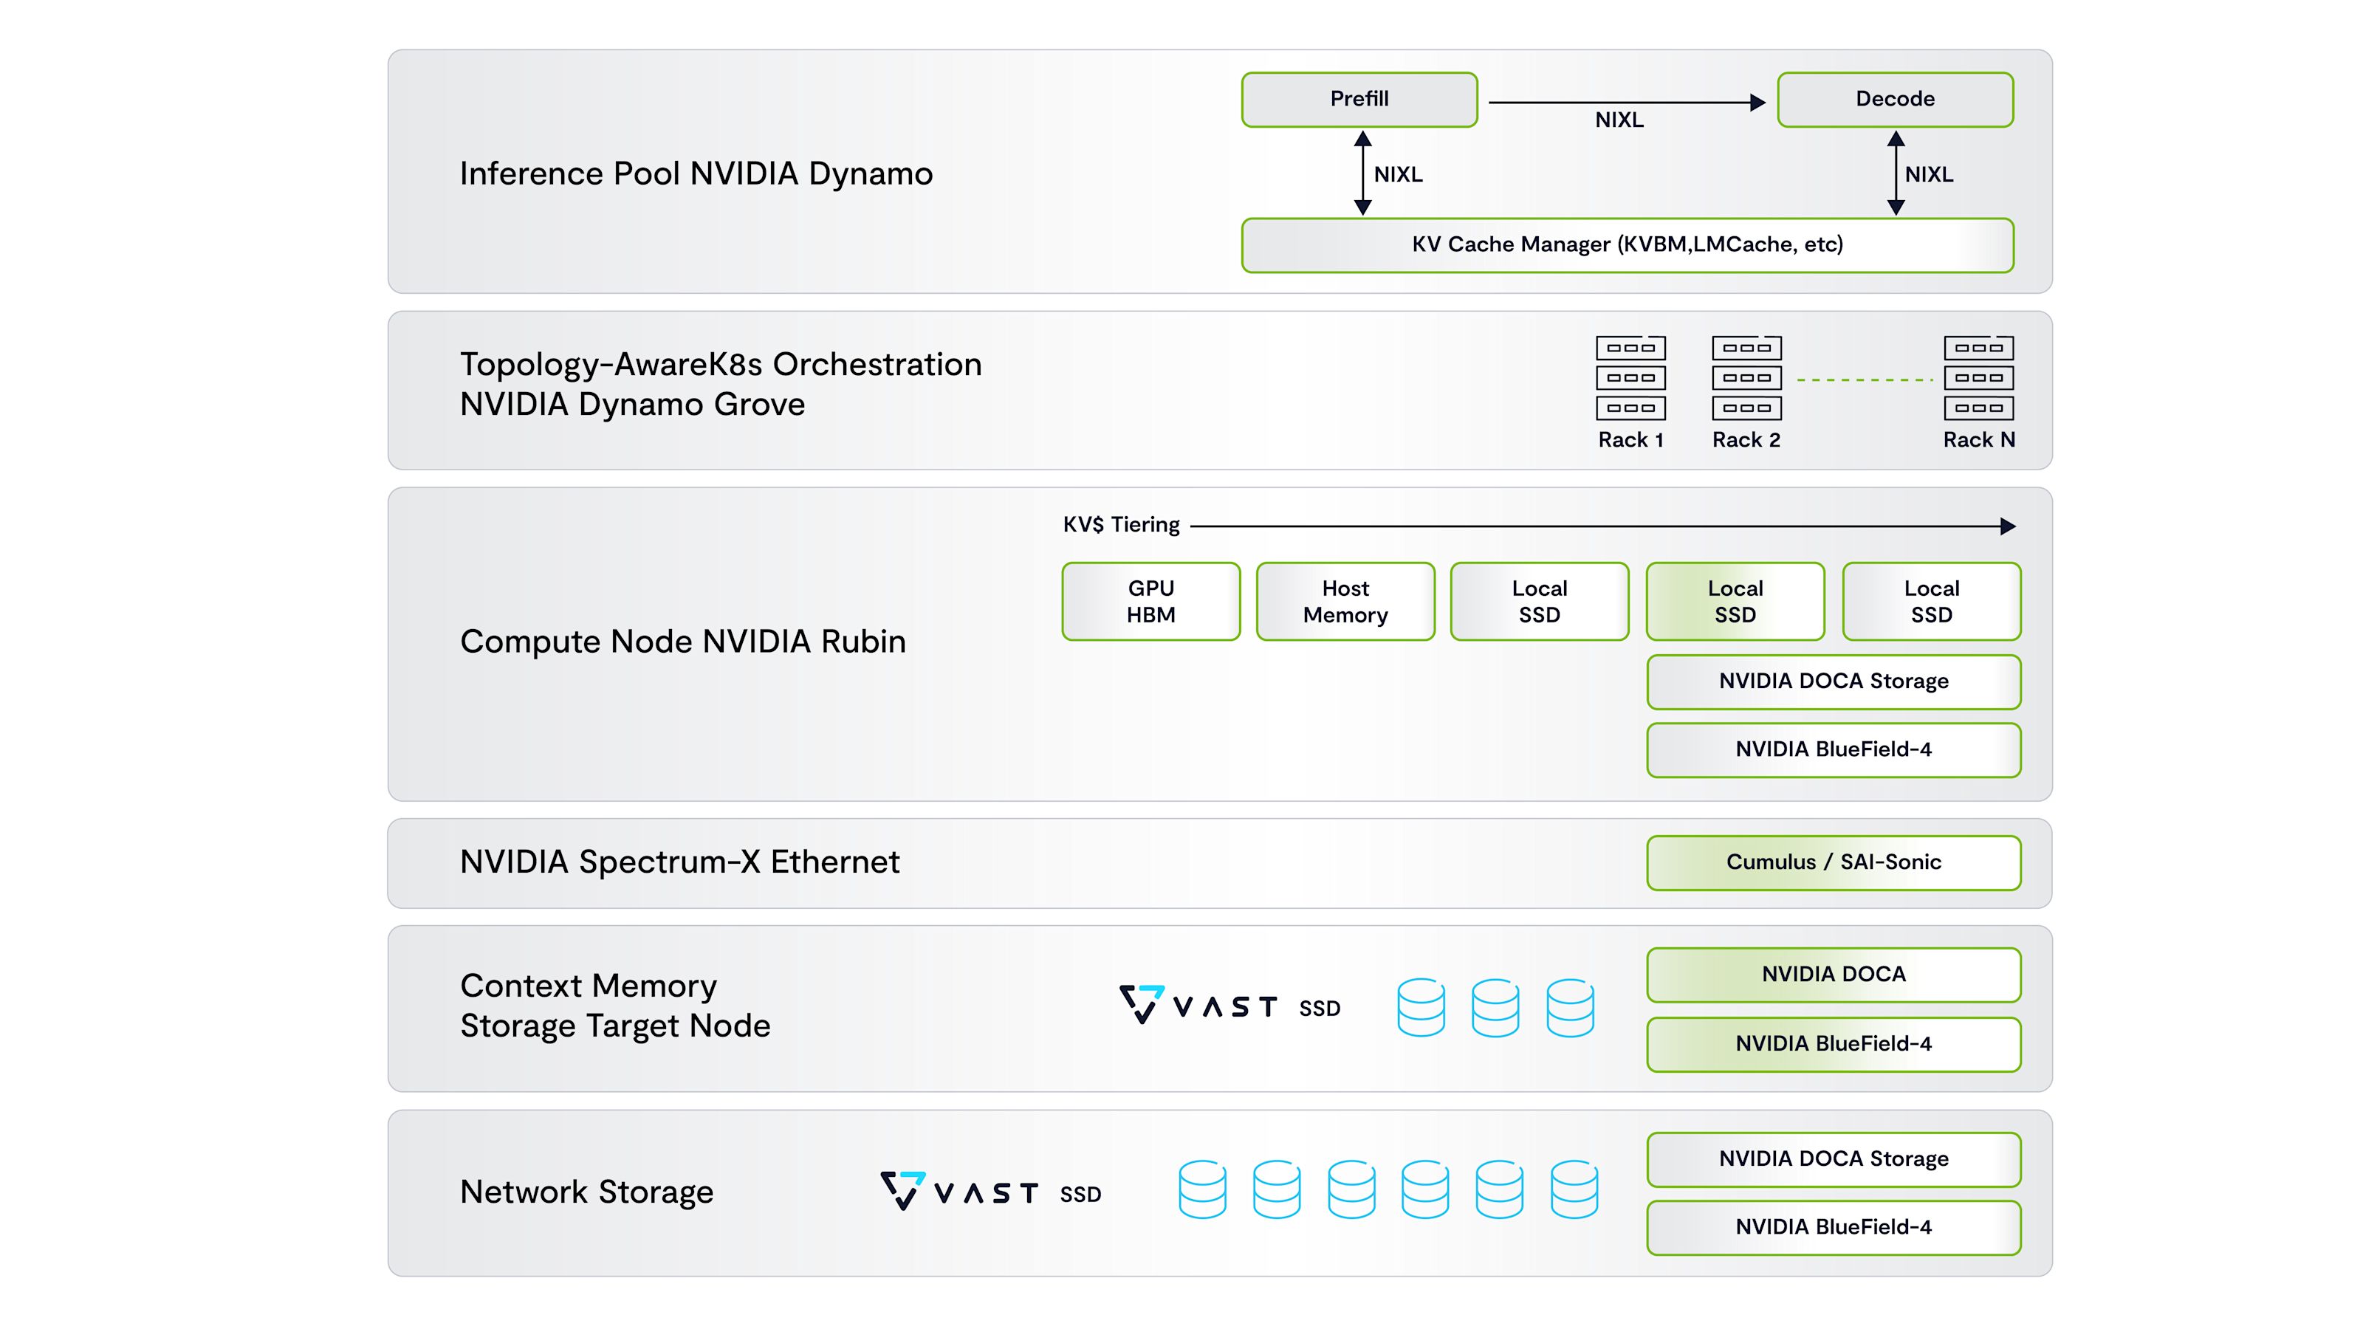Click first database icon in Context Memory row
The width and height of the screenshot is (2363, 1329).
[x=1421, y=1007]
